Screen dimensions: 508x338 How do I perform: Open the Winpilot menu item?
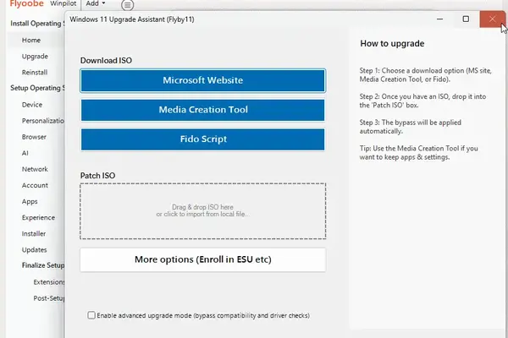tap(63, 4)
